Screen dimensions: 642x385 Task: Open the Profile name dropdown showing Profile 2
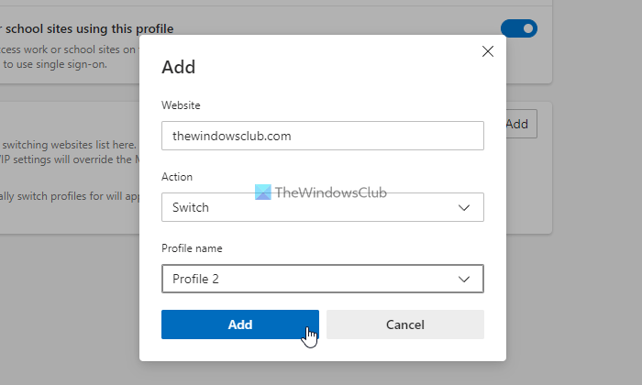tap(323, 279)
